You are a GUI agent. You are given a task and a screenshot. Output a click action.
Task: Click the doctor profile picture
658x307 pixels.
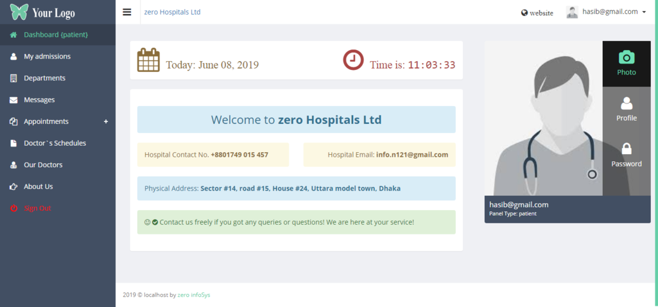(x=543, y=119)
